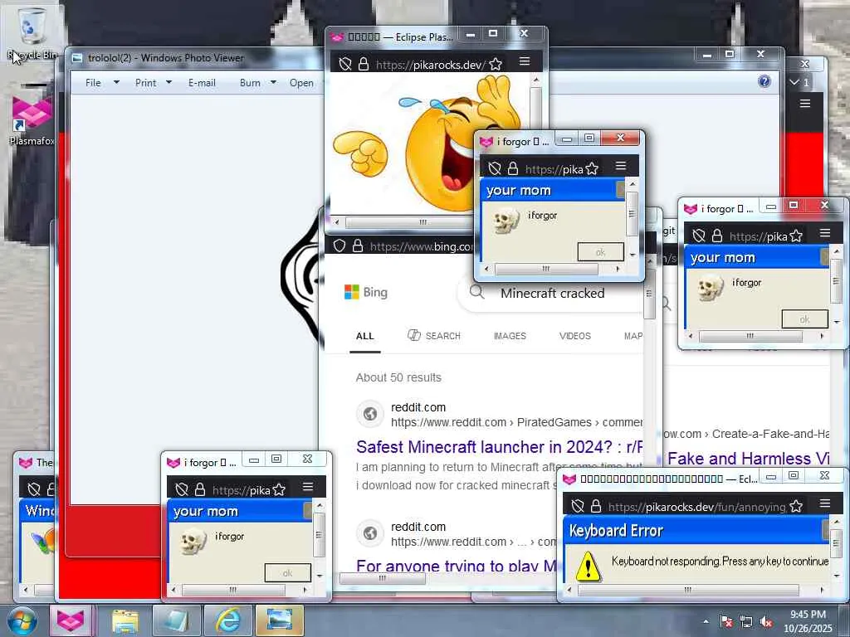This screenshot has width=850, height=637.
Task: Open 'For anyone trying to play' reddit result
Action: point(456,566)
